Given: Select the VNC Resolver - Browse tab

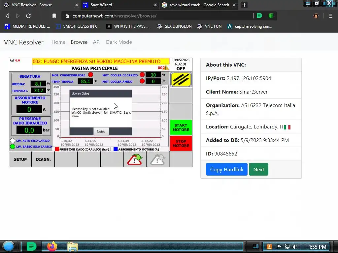Looking at the screenshot, I should pos(41,5).
